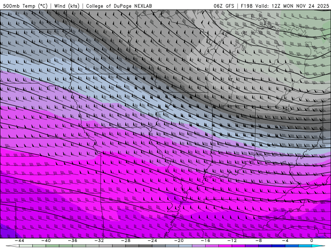
Task: Click the -40 color scale label
Action: pos(46,241)
